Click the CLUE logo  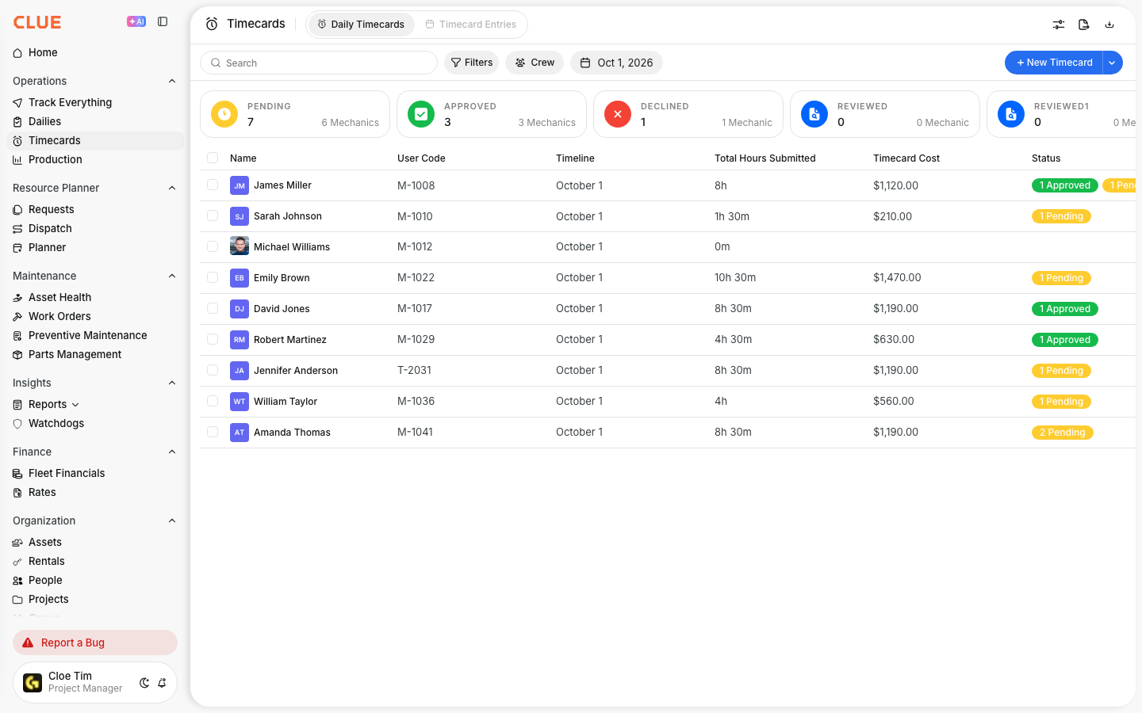(37, 22)
